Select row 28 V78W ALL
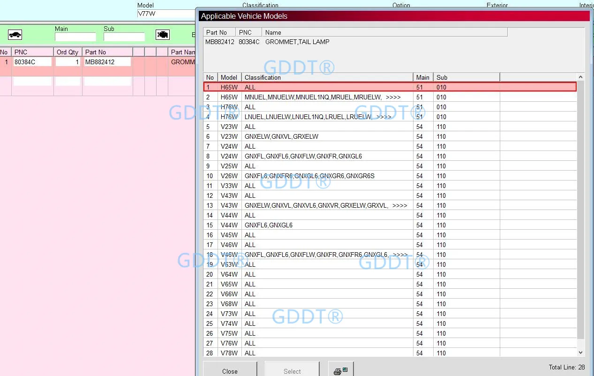594x376 pixels. (390, 353)
